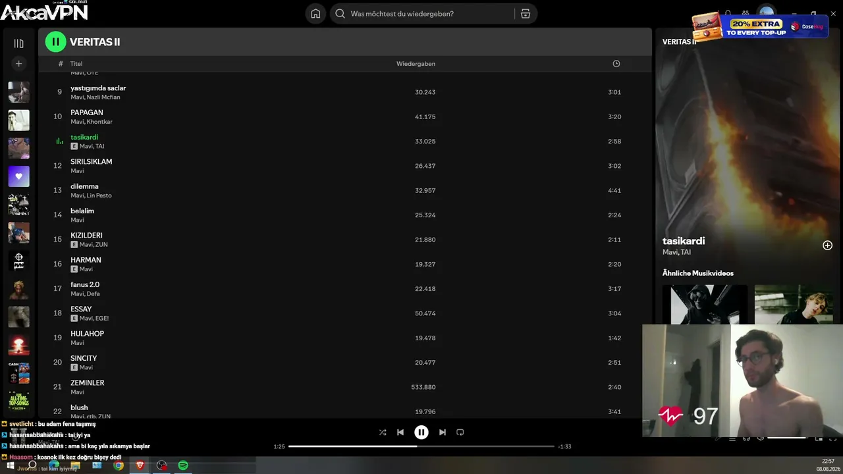Sort tracks by the Titel column
This screenshot has width=843, height=474.
(76, 64)
